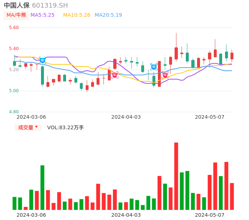Click the small triangle icon beside 成交量
Viewport: 249px width, 220px height.
pos(36,127)
